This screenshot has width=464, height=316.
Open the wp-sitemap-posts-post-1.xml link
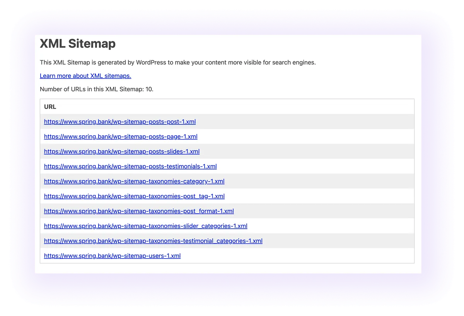click(x=120, y=122)
